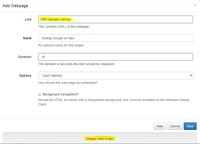The height and width of the screenshot is (144, 200).
Task: Open the Options 'Open Natively' dropdown
Action: pyautogui.click(x=116, y=75)
